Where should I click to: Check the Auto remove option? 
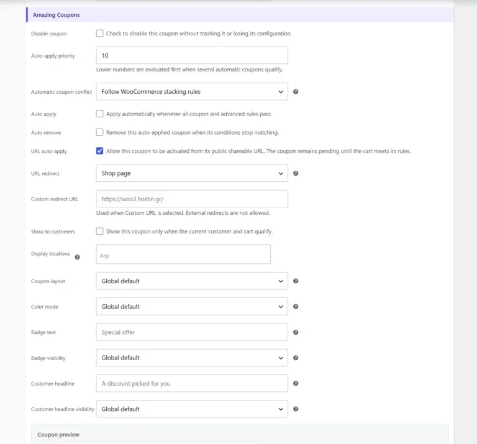coord(99,132)
